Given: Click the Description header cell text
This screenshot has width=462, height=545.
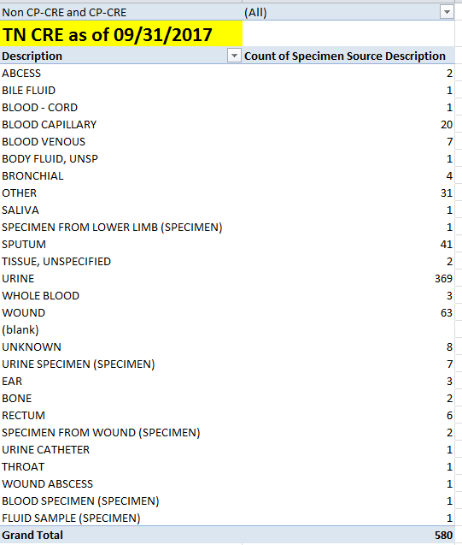Looking at the screenshot, I should point(32,56).
